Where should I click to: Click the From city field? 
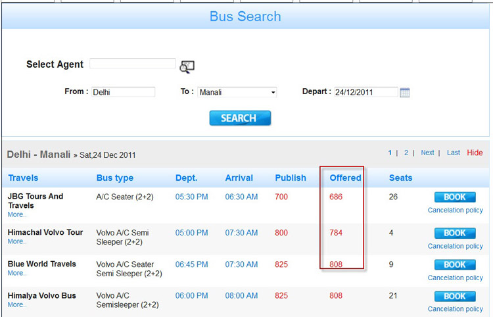(123, 92)
